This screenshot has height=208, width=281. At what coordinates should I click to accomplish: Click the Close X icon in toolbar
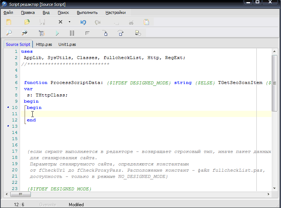[60, 22]
